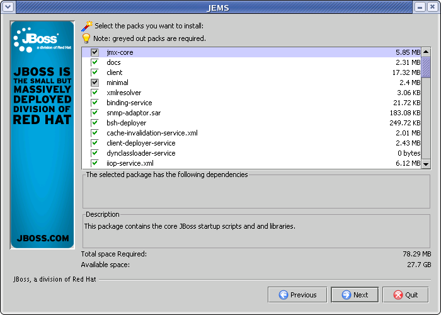
Task: Click the 0 bytes size value
Action: 409,153
